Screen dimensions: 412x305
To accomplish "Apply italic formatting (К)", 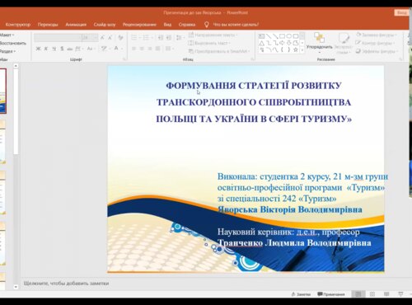I will coord(46,49).
